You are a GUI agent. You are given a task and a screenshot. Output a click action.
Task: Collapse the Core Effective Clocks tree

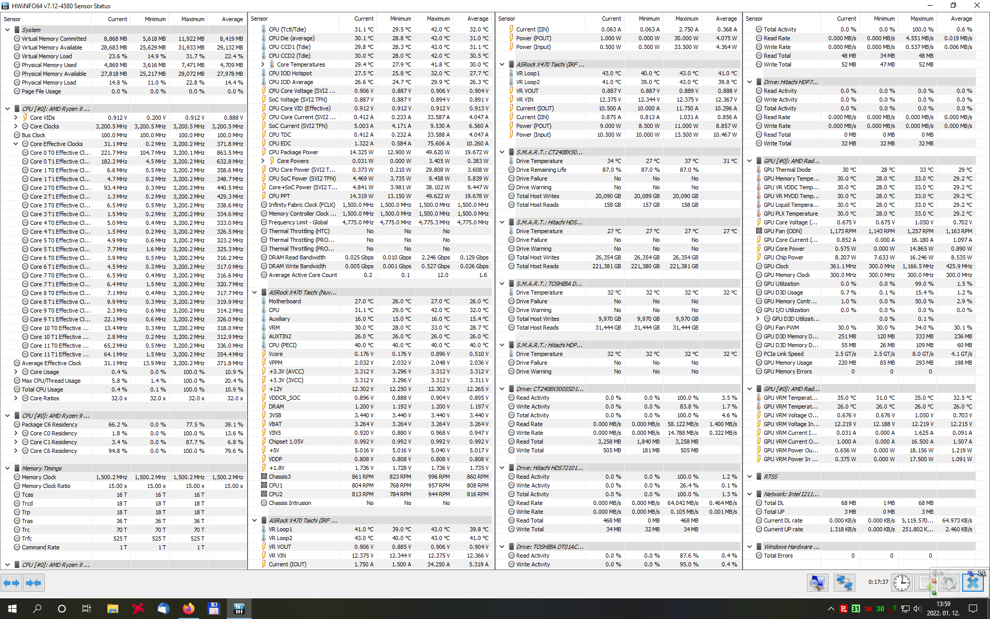click(15, 144)
